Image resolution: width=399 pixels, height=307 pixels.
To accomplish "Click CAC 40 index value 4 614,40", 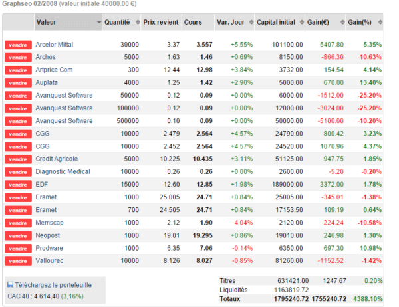I will tap(47, 296).
